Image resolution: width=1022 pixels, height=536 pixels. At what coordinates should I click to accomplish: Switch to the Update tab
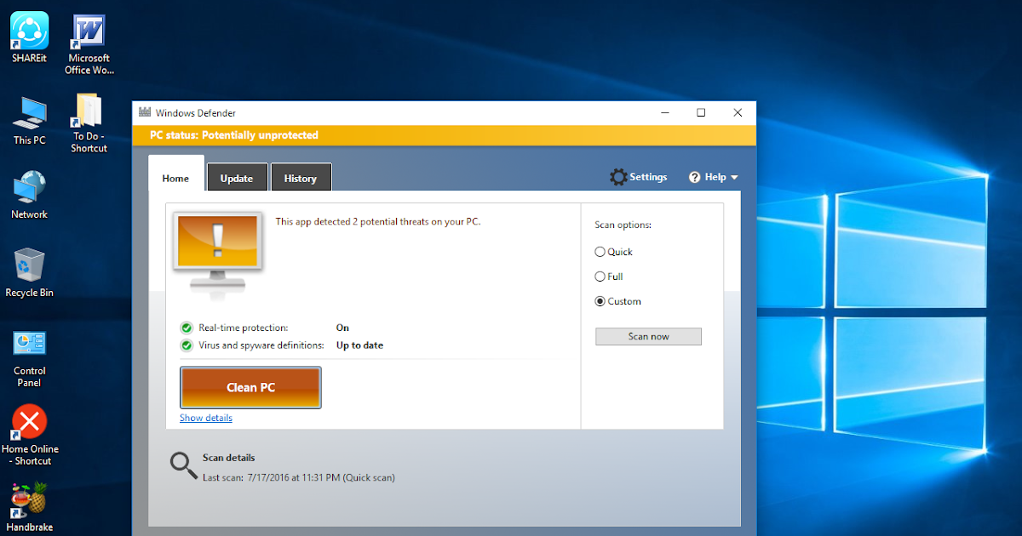click(237, 178)
